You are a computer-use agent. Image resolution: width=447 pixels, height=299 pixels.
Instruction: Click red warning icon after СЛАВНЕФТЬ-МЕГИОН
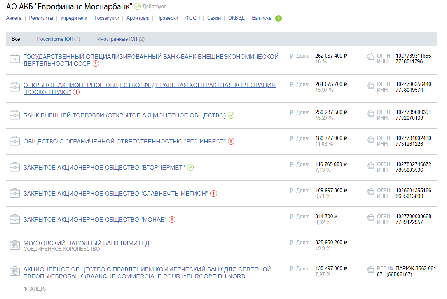pyautogui.click(x=213, y=194)
